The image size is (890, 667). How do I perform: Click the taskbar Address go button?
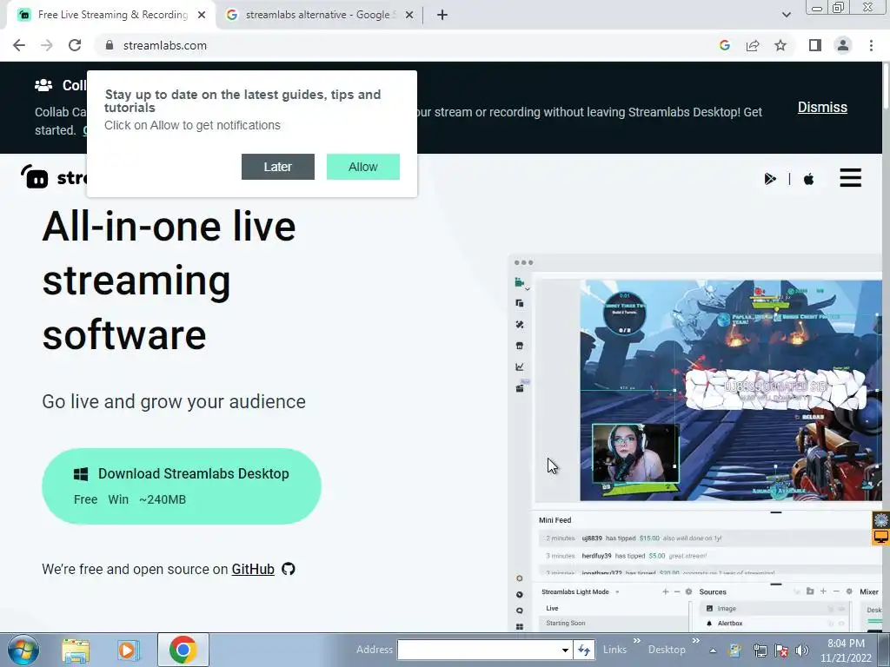click(583, 650)
